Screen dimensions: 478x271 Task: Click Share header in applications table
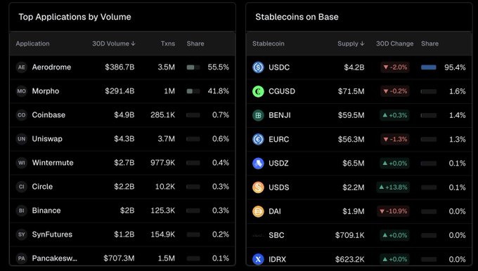[x=195, y=44]
